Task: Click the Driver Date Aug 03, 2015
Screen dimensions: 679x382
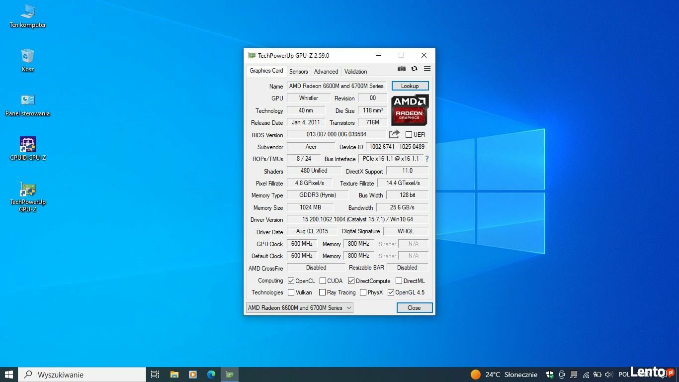Action: click(x=312, y=231)
